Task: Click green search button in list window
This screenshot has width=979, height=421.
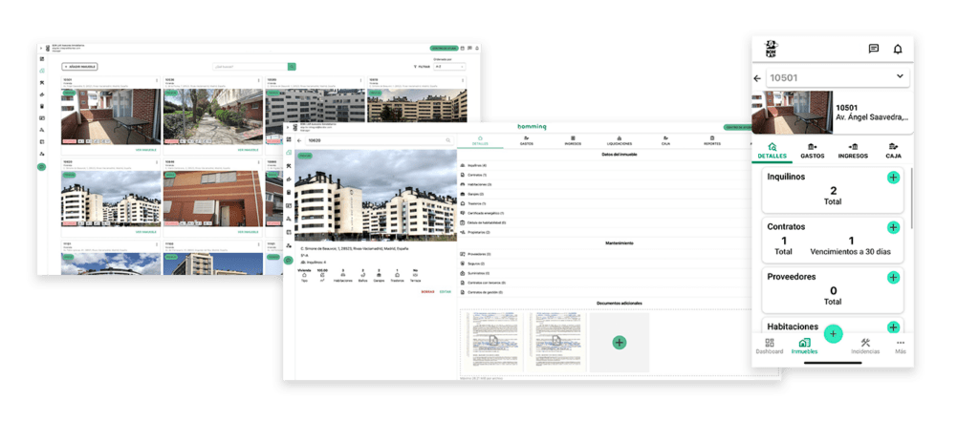Action: point(292,66)
